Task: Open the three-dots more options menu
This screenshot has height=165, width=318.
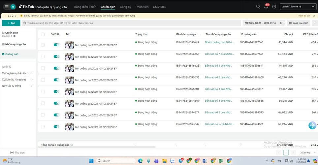Action: [x=314, y=23]
